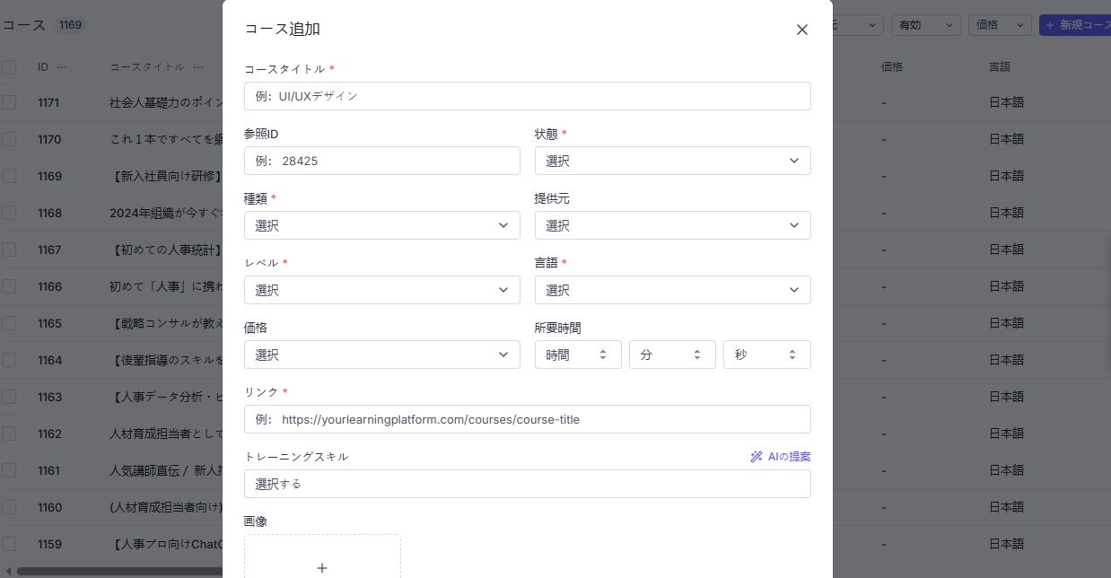Open the 価格 dropdown in the dialog
This screenshot has width=1111, height=578.
382,355
